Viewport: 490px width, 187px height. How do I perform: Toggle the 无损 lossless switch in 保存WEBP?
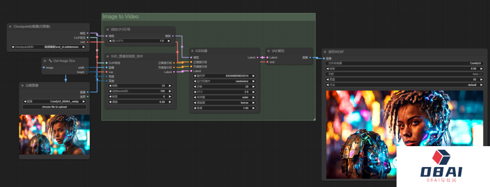404,74
